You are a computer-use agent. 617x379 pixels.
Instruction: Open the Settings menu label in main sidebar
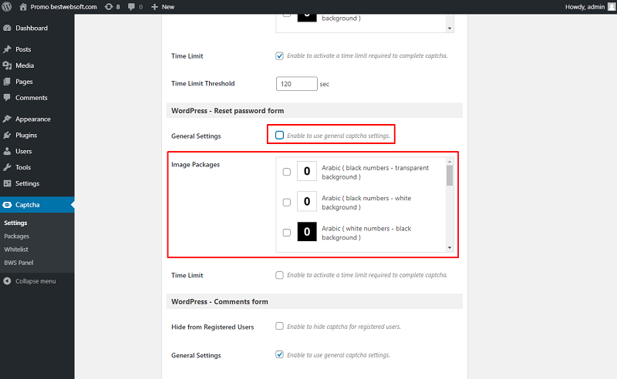pyautogui.click(x=28, y=183)
